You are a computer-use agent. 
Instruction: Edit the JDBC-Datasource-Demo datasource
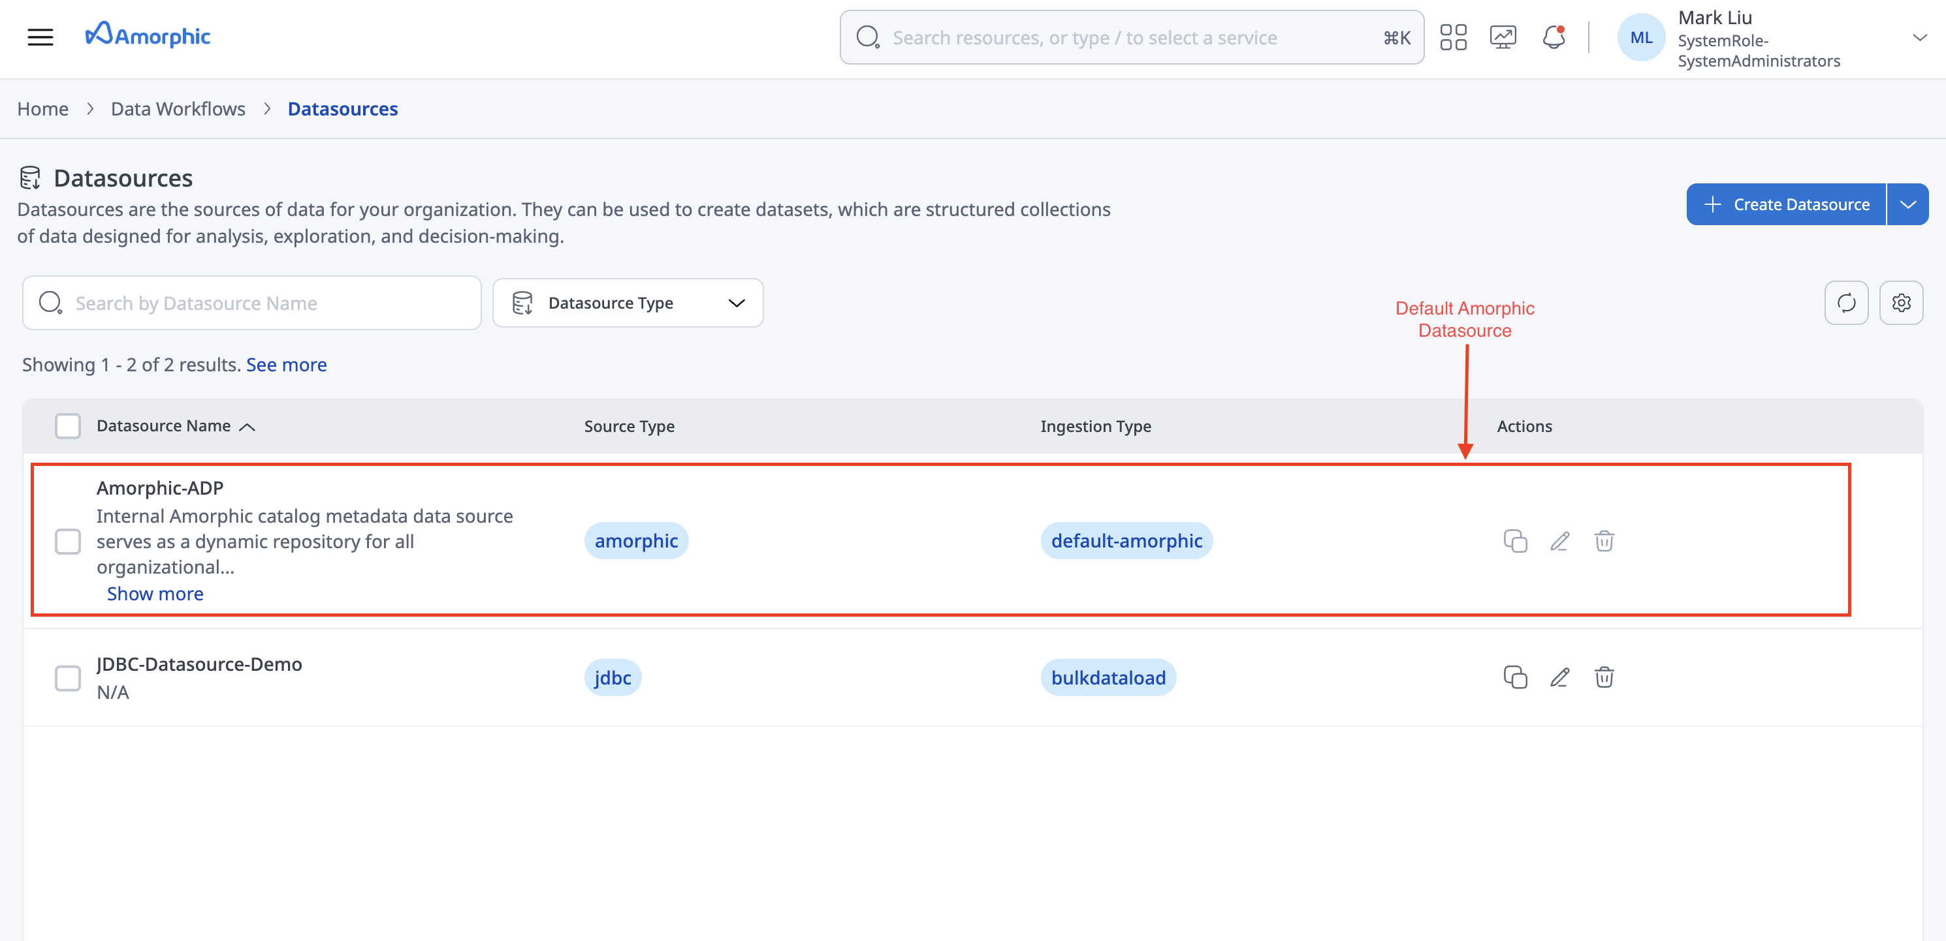tap(1559, 677)
